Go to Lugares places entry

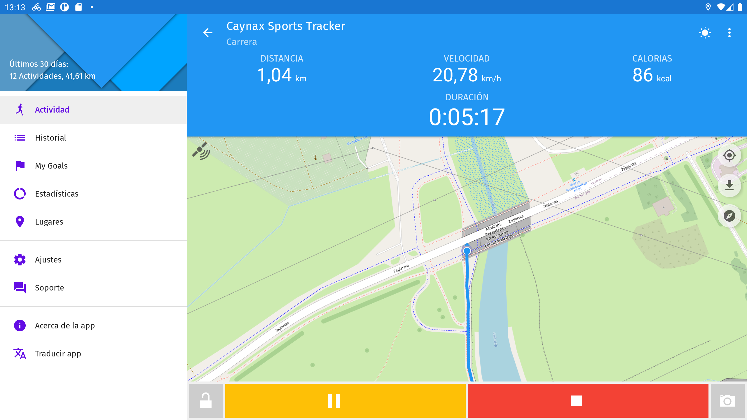click(x=93, y=222)
